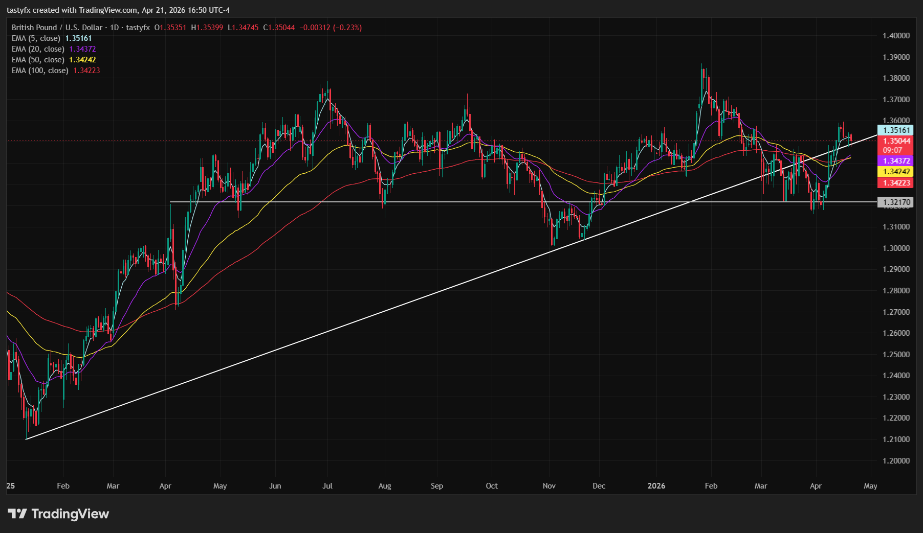
Task: Open the British Pound / U.S. Dollar symbol title
Action: 56,28
